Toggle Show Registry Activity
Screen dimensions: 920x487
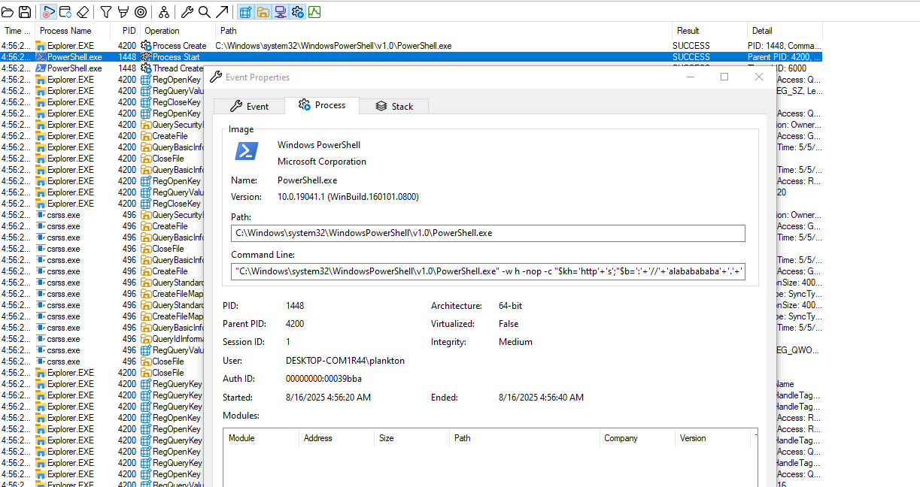pos(245,12)
